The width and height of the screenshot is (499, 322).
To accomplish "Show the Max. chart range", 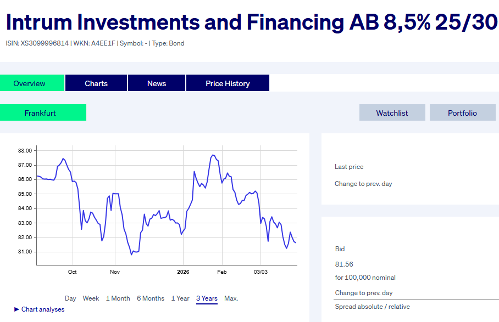I will [x=231, y=298].
